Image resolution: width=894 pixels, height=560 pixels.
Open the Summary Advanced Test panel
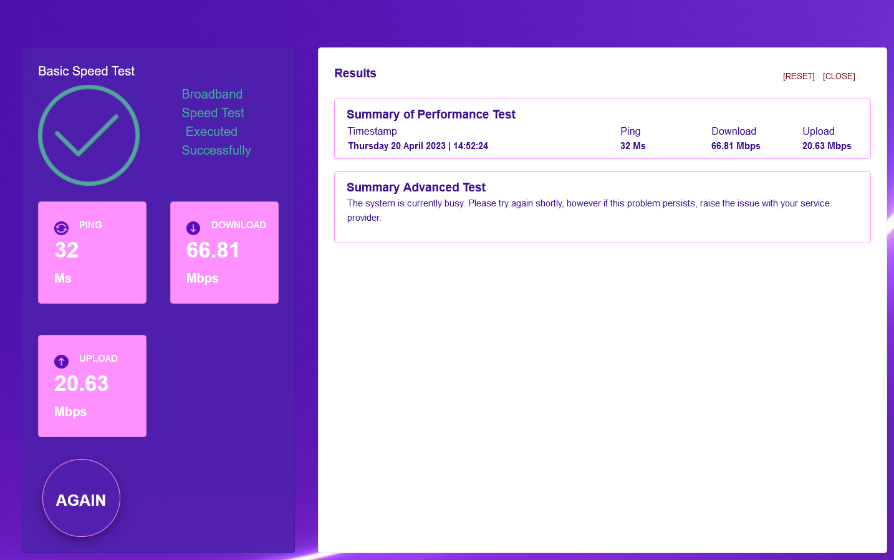[603, 207]
